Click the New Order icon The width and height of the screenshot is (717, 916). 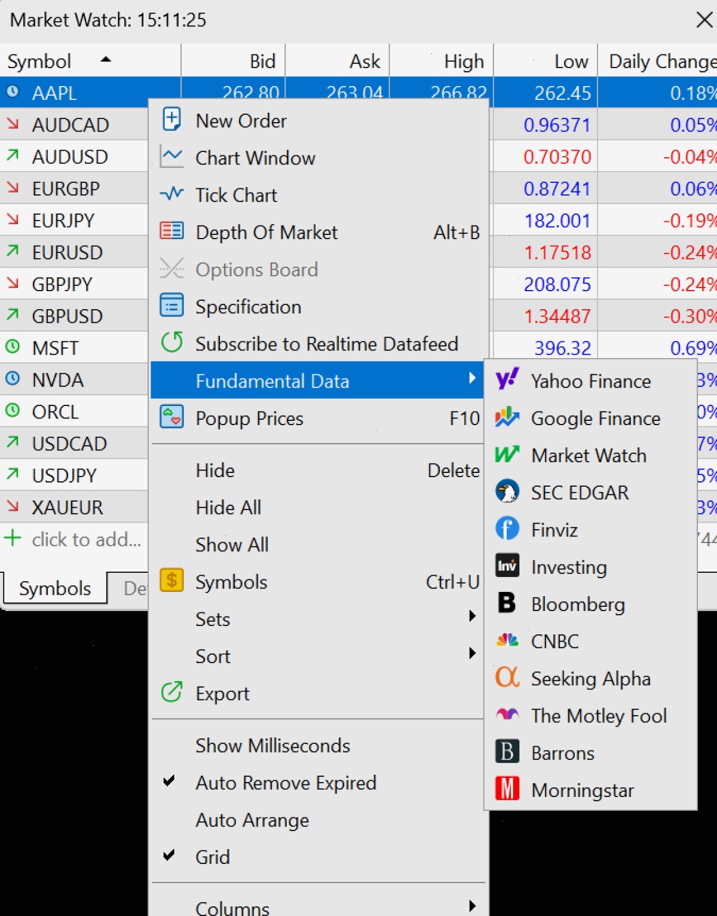click(171, 120)
